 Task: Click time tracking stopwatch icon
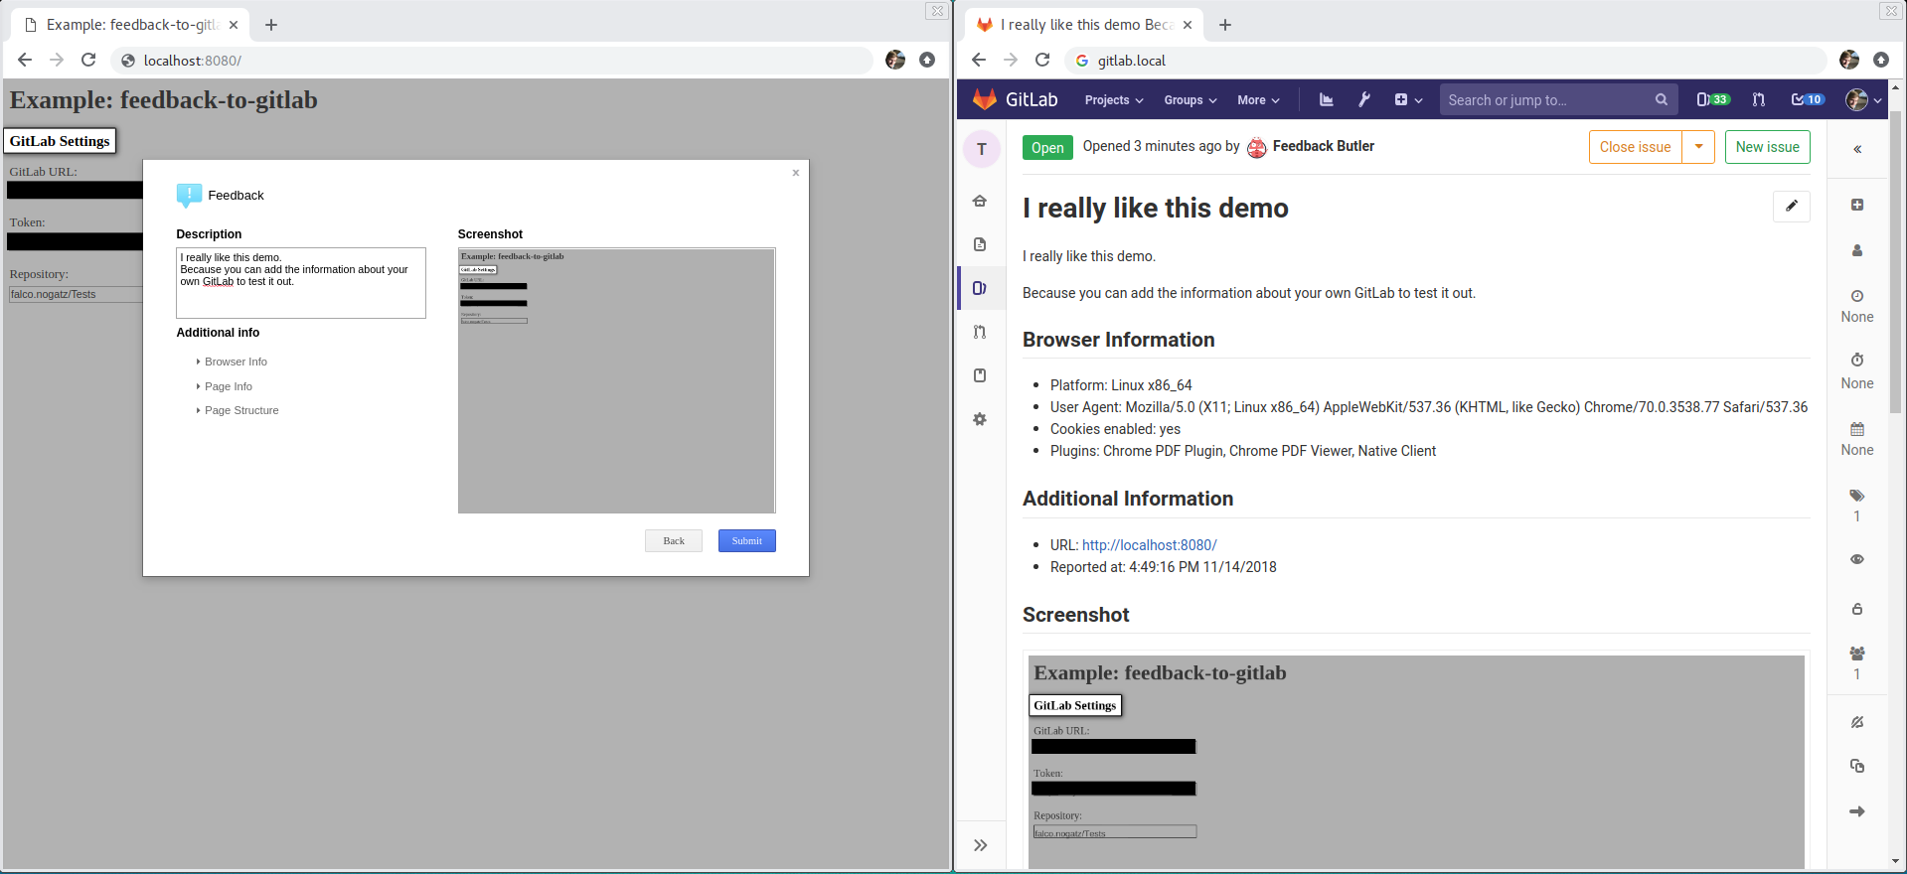coord(1857,360)
